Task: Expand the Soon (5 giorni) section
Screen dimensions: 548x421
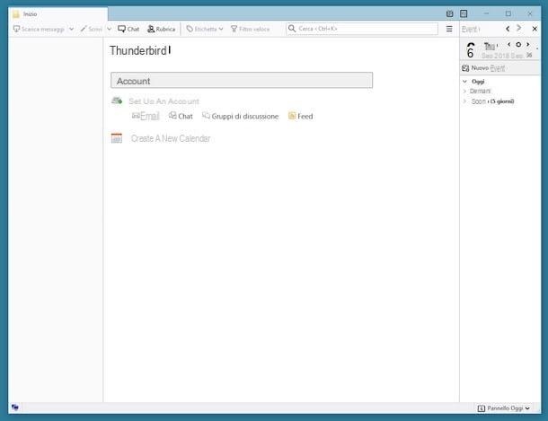Action: tap(464, 101)
